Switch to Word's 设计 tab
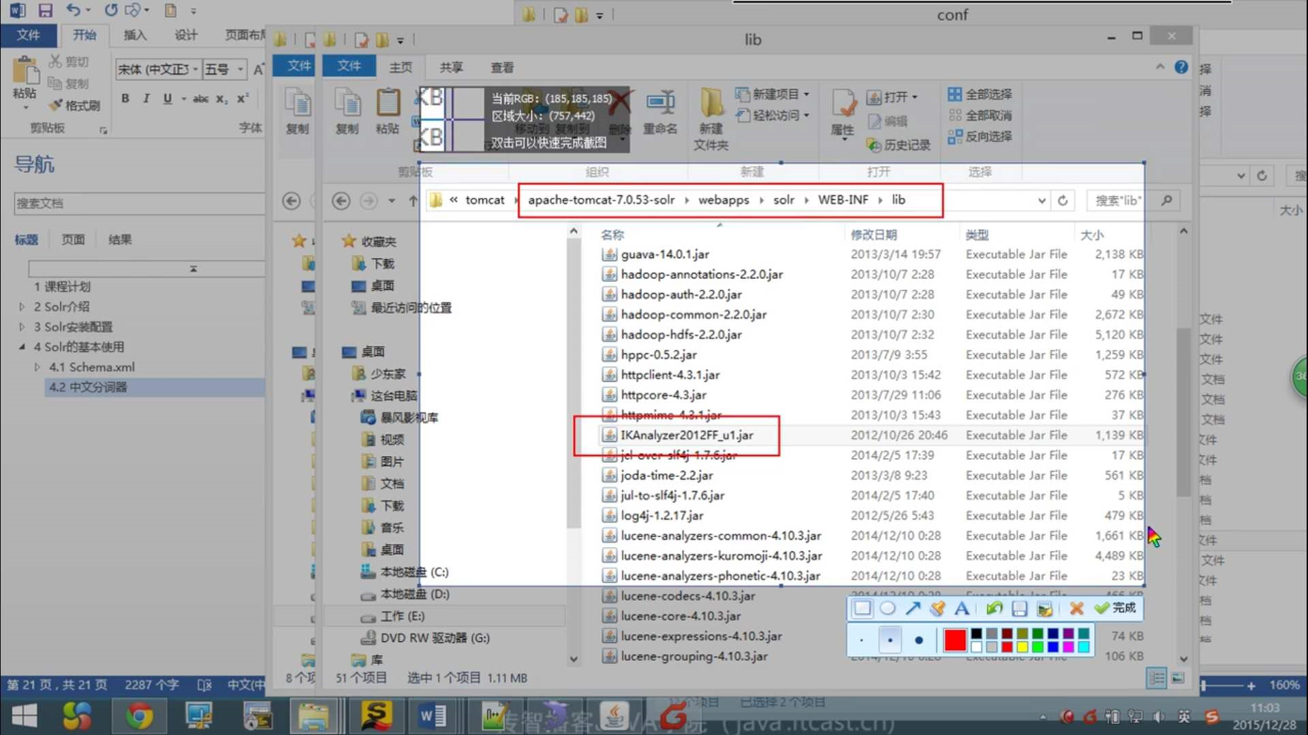This screenshot has height=735, width=1308. (186, 35)
